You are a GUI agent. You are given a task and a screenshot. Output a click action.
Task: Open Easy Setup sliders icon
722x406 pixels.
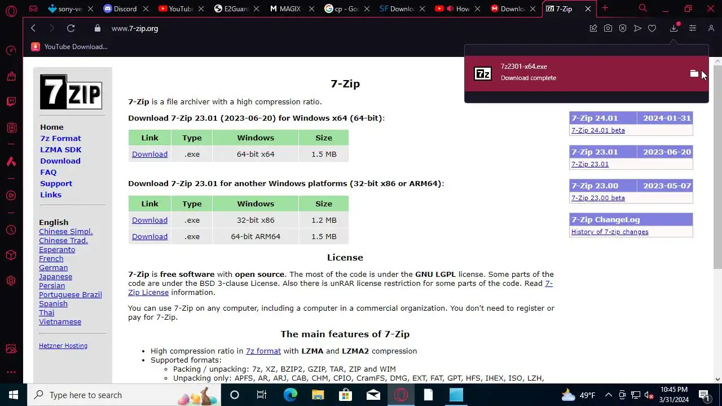coord(693,28)
